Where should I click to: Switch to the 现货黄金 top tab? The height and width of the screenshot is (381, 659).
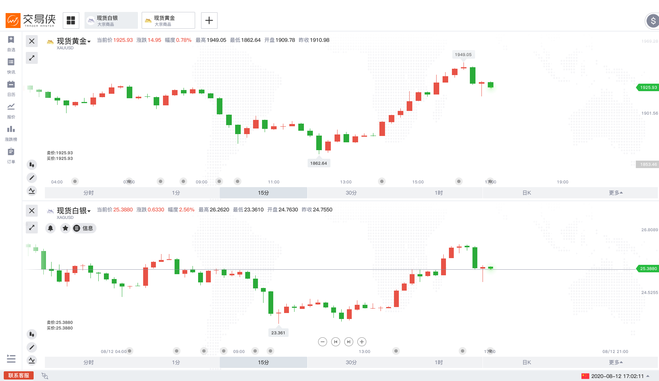pyautogui.click(x=168, y=21)
